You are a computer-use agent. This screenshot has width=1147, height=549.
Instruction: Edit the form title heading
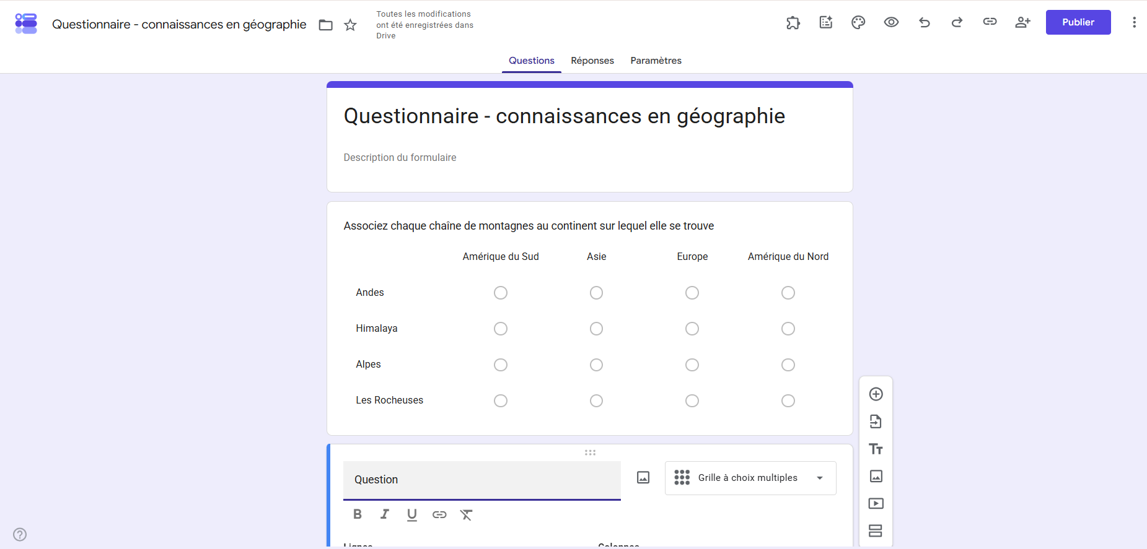tap(565, 116)
